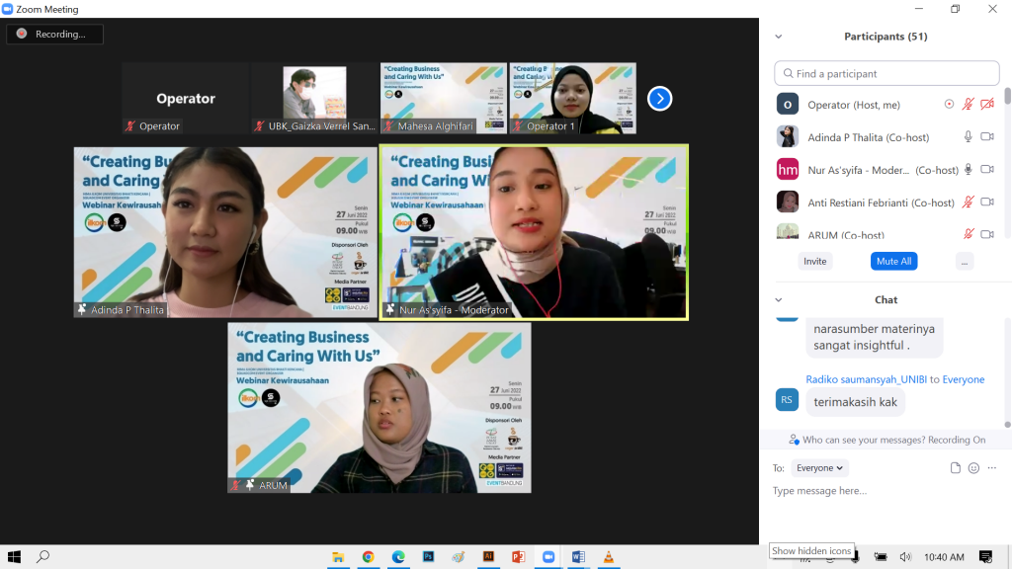1012x569 pixels.
Task: Mute Nur As'syifa's microphone in participants list
Action: pos(968,169)
